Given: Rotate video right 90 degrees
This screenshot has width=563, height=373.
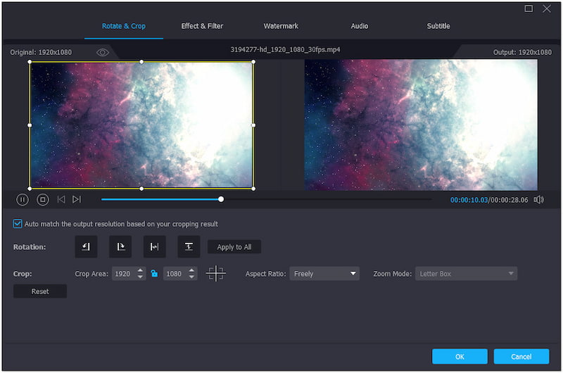Looking at the screenshot, I should pos(120,247).
